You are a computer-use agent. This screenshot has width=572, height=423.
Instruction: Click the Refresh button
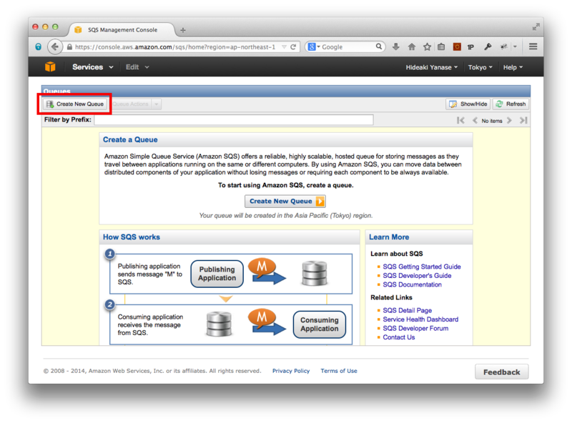click(x=511, y=104)
